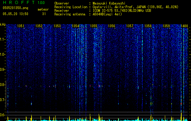The height and width of the screenshot is (121, 191).
Task: Click the kHz axis unit label
Action: 3,25
